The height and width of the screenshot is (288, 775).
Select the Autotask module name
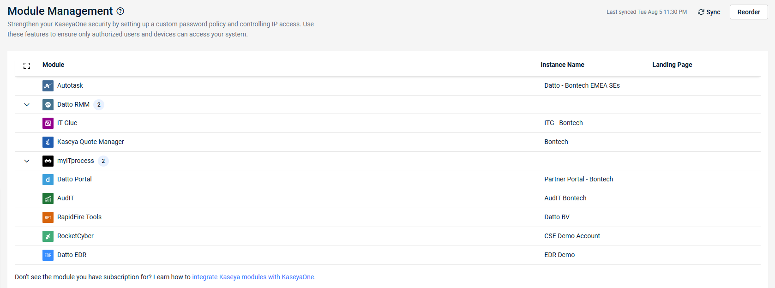pyautogui.click(x=70, y=85)
